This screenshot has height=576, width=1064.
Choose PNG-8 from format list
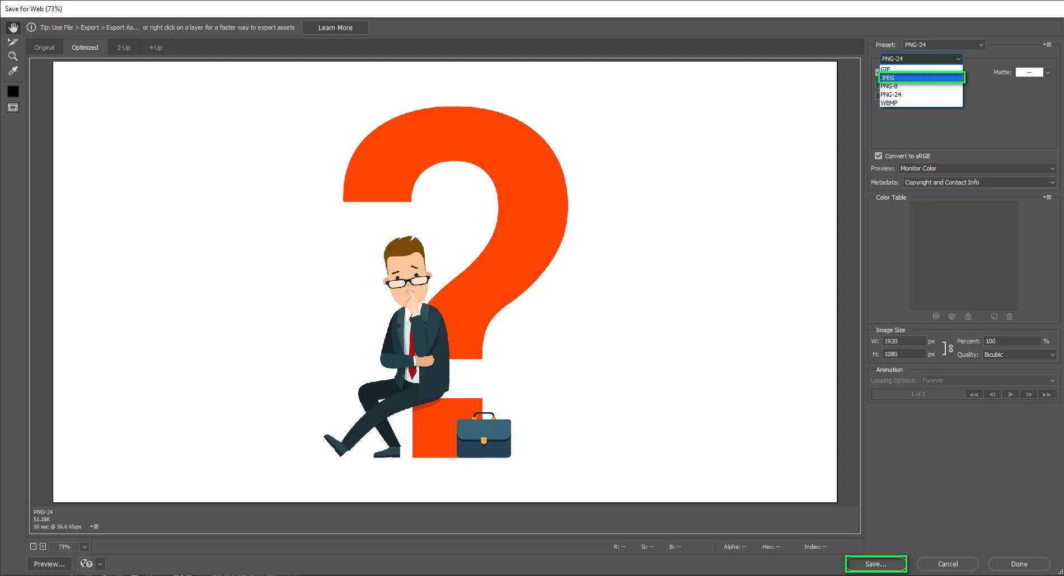(921, 86)
